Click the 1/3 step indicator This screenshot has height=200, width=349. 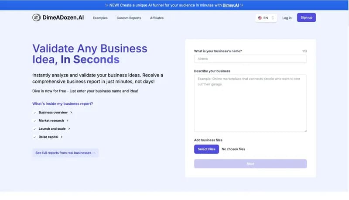304,51
